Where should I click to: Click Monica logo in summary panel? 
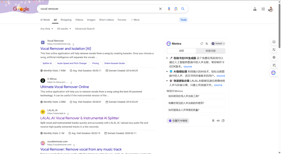(168, 44)
